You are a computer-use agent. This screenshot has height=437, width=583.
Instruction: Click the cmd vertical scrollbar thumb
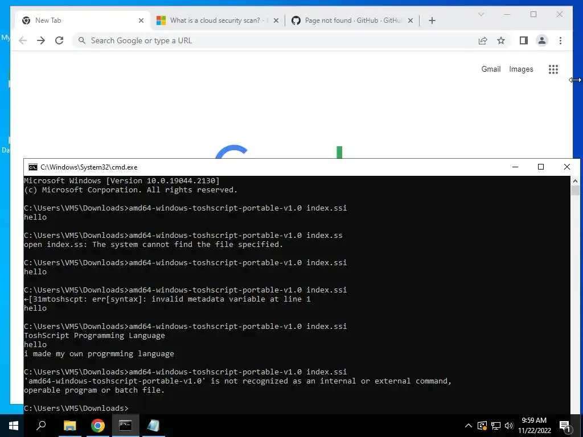tap(575, 191)
